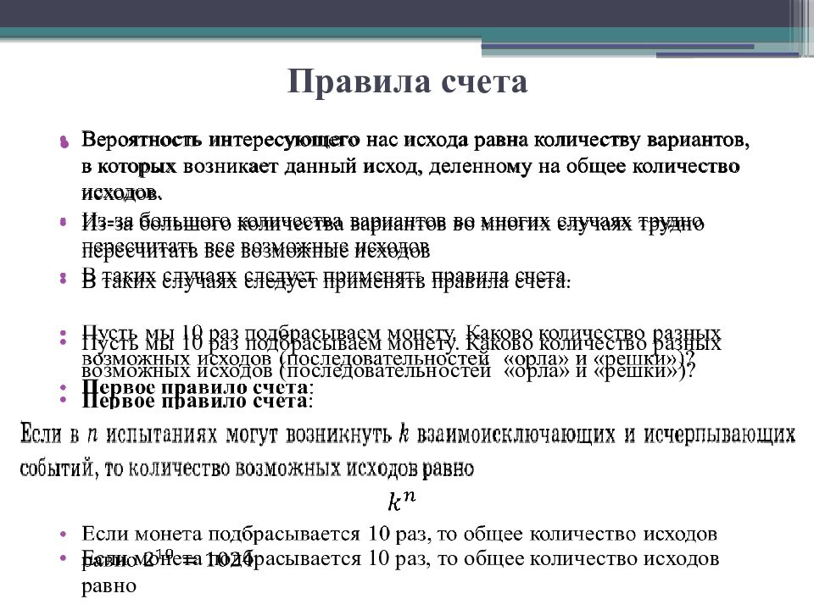Select the word "взаимоисключающих" in the rule statement

515,434
